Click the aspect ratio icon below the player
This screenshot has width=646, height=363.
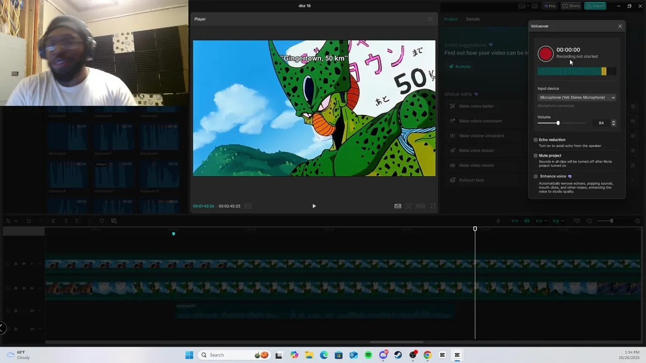click(x=420, y=206)
